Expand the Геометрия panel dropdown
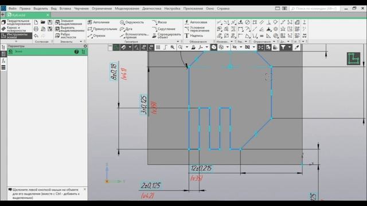 click(x=178, y=42)
